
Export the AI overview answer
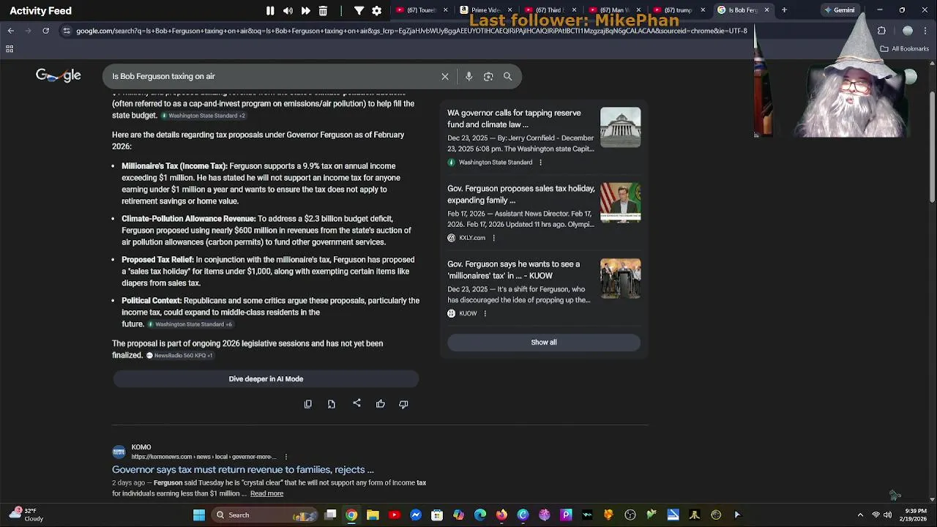pyautogui.click(x=332, y=404)
